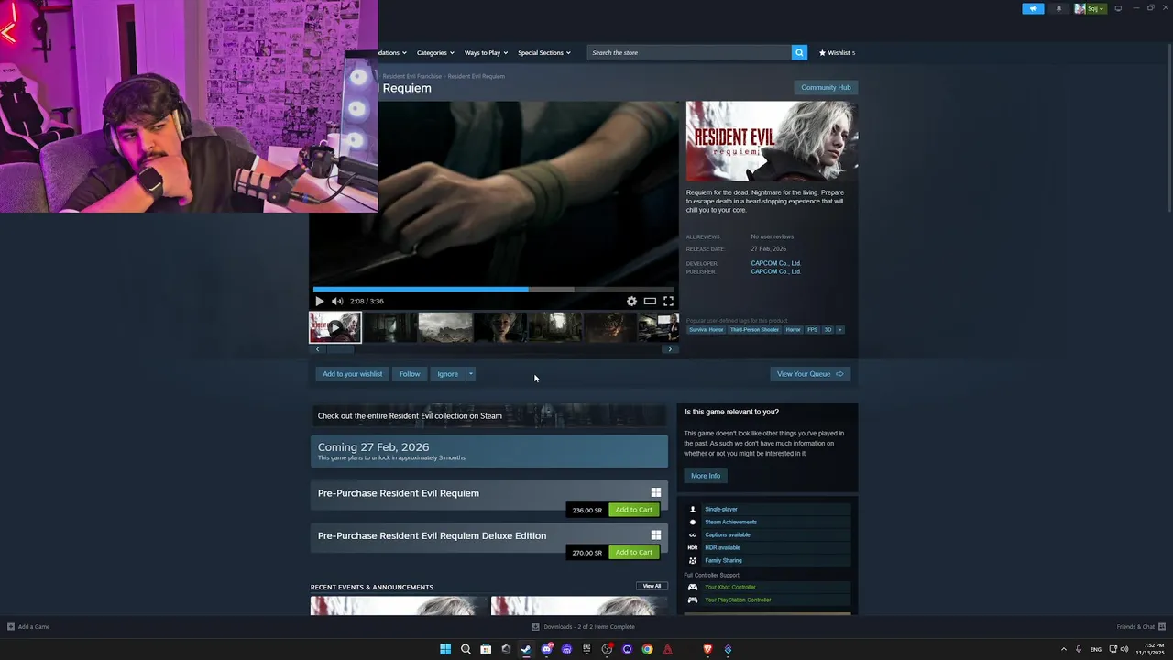Click CAPCOM Co., Ltd. developer link

point(775,263)
